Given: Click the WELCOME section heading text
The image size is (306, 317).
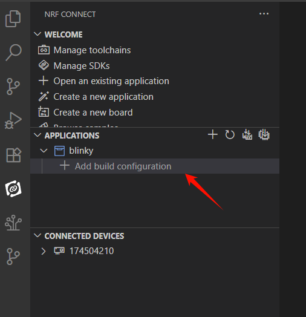Looking at the screenshot, I should pos(63,34).
